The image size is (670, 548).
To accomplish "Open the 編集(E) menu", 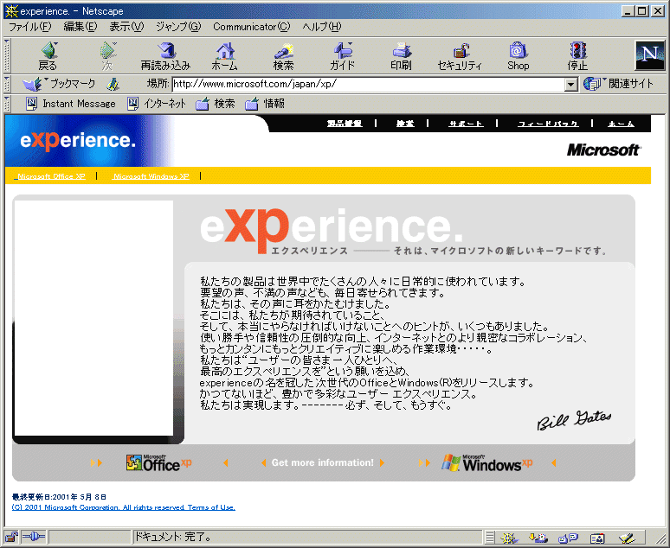I will click(81, 27).
